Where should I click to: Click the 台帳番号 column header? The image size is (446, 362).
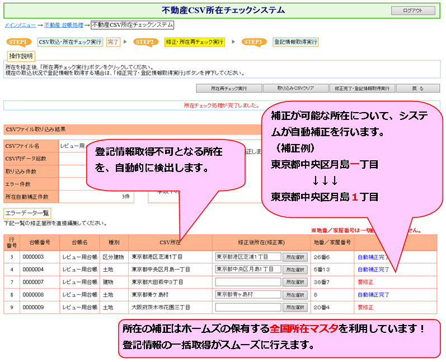click(40, 243)
